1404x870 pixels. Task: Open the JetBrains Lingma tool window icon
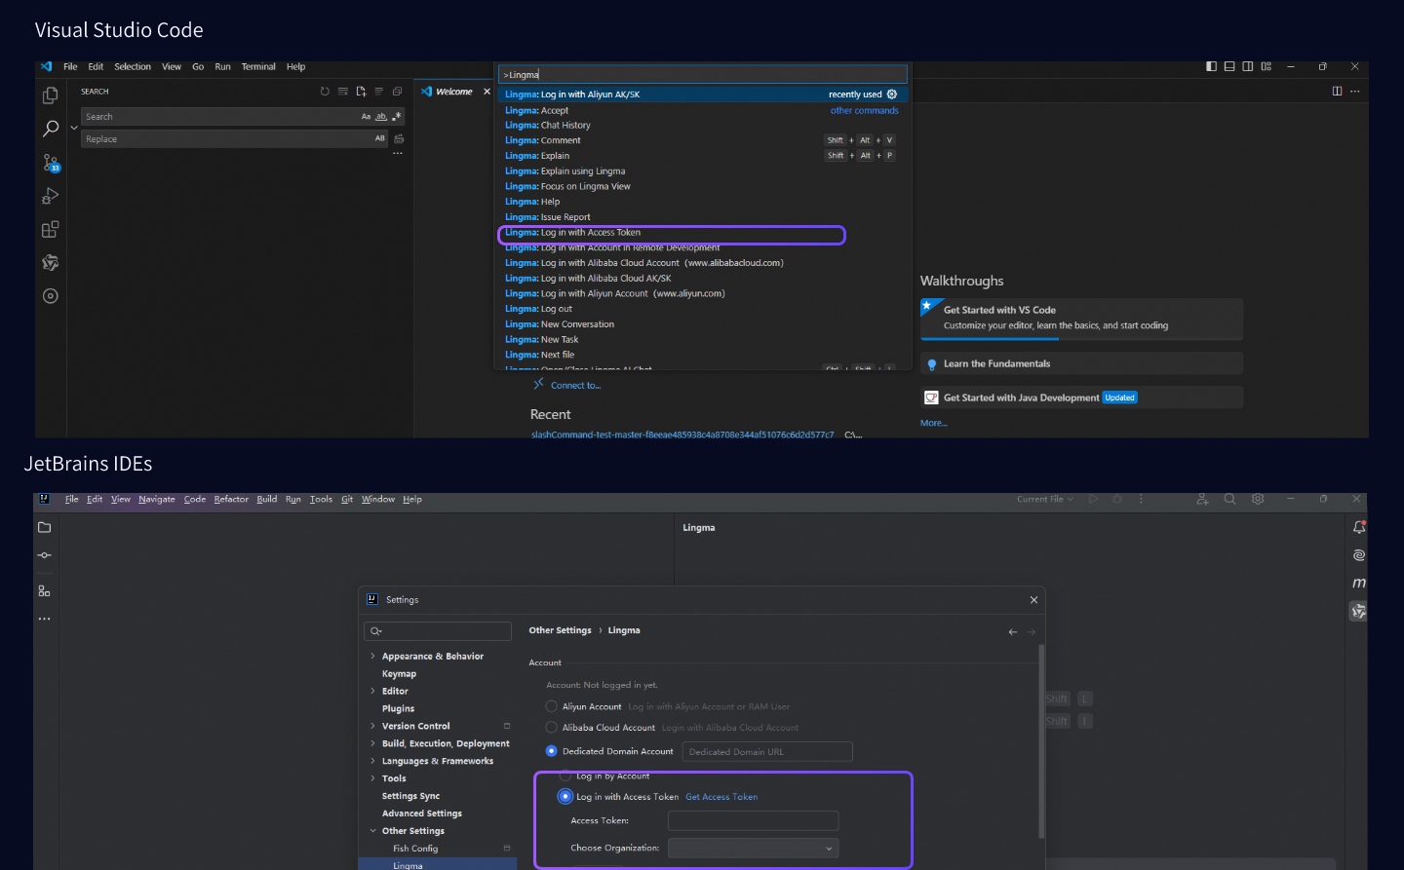click(x=1359, y=611)
